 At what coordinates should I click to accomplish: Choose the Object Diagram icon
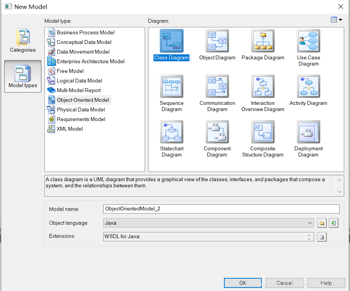(x=217, y=41)
